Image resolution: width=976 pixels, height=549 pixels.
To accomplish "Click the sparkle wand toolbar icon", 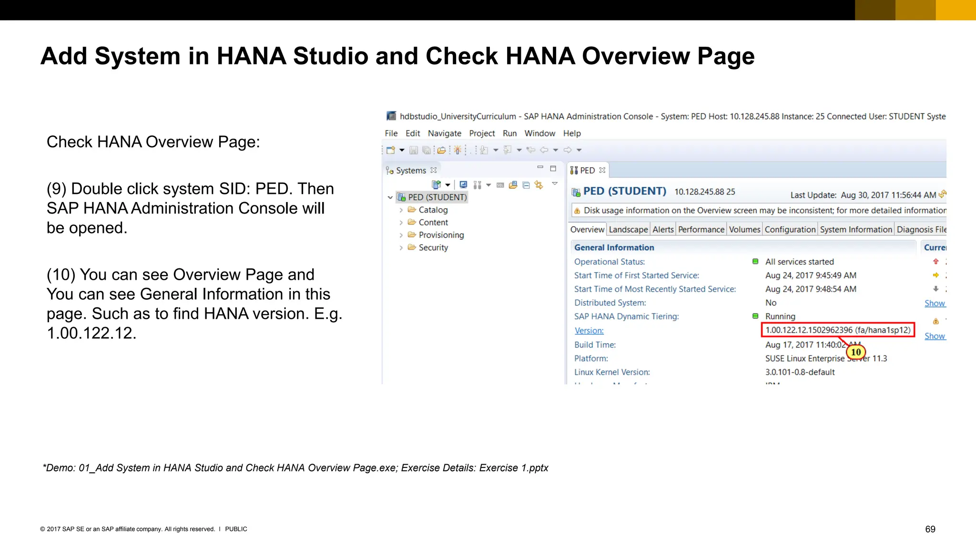I will [457, 150].
